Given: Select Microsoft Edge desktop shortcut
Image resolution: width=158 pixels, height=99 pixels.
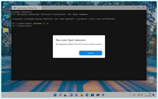Looking at the screenshot, I should [x=6, y=20].
